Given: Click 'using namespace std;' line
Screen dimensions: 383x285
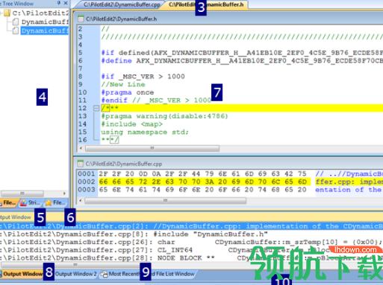Looking at the screenshot, I should coord(145,132).
